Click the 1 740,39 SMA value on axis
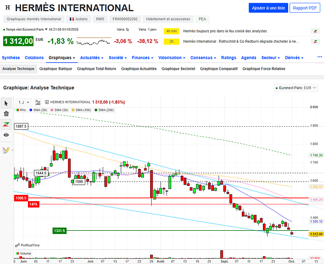Image resolution: width=324 pixels, height=264 pixels. coord(316,155)
